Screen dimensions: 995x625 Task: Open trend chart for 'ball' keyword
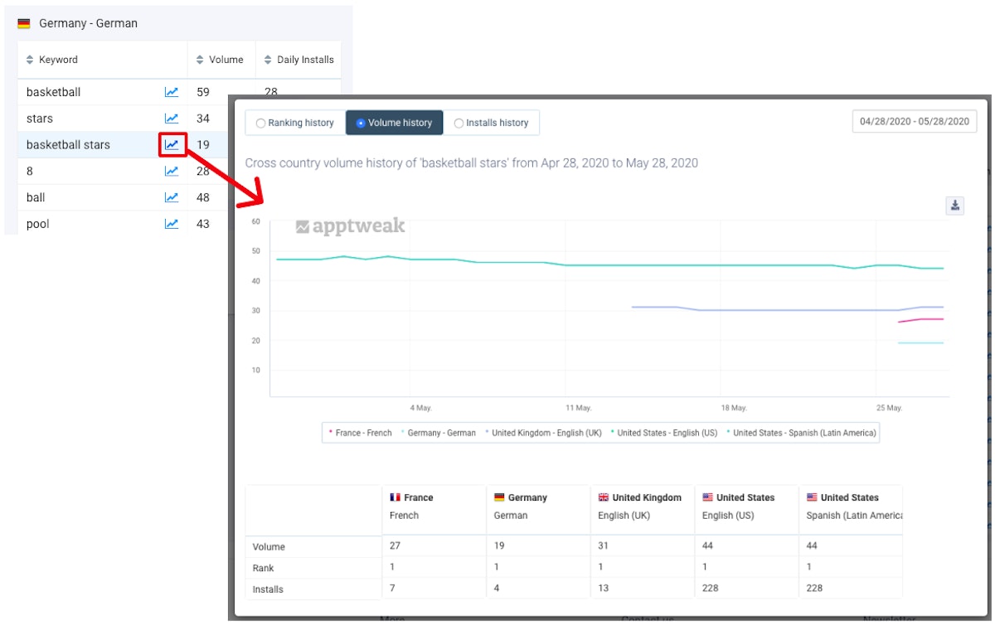(172, 197)
